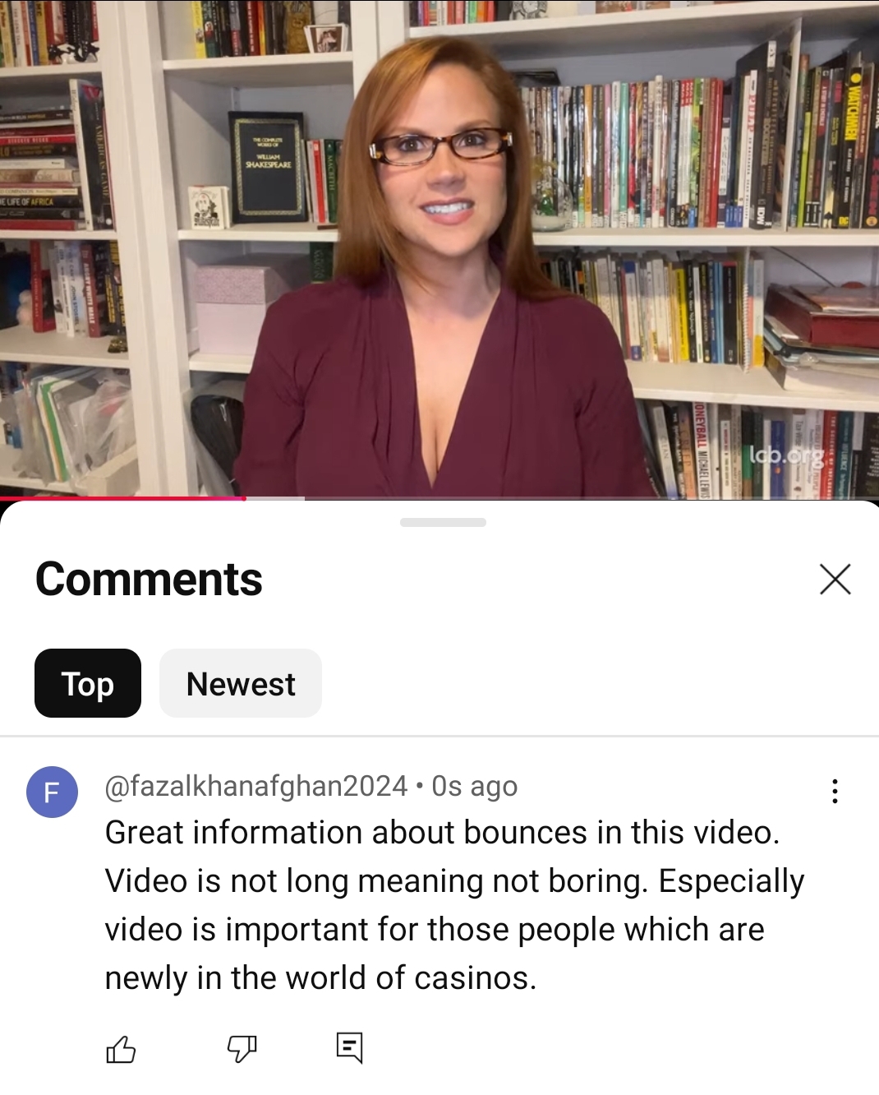
Task: Open the reply icon under the comment
Action: pos(350,1047)
